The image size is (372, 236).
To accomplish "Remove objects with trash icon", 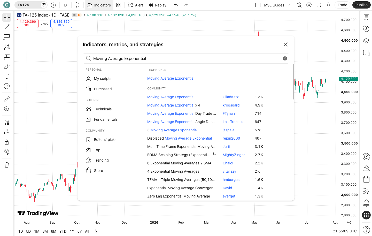I will (x=7, y=165).
